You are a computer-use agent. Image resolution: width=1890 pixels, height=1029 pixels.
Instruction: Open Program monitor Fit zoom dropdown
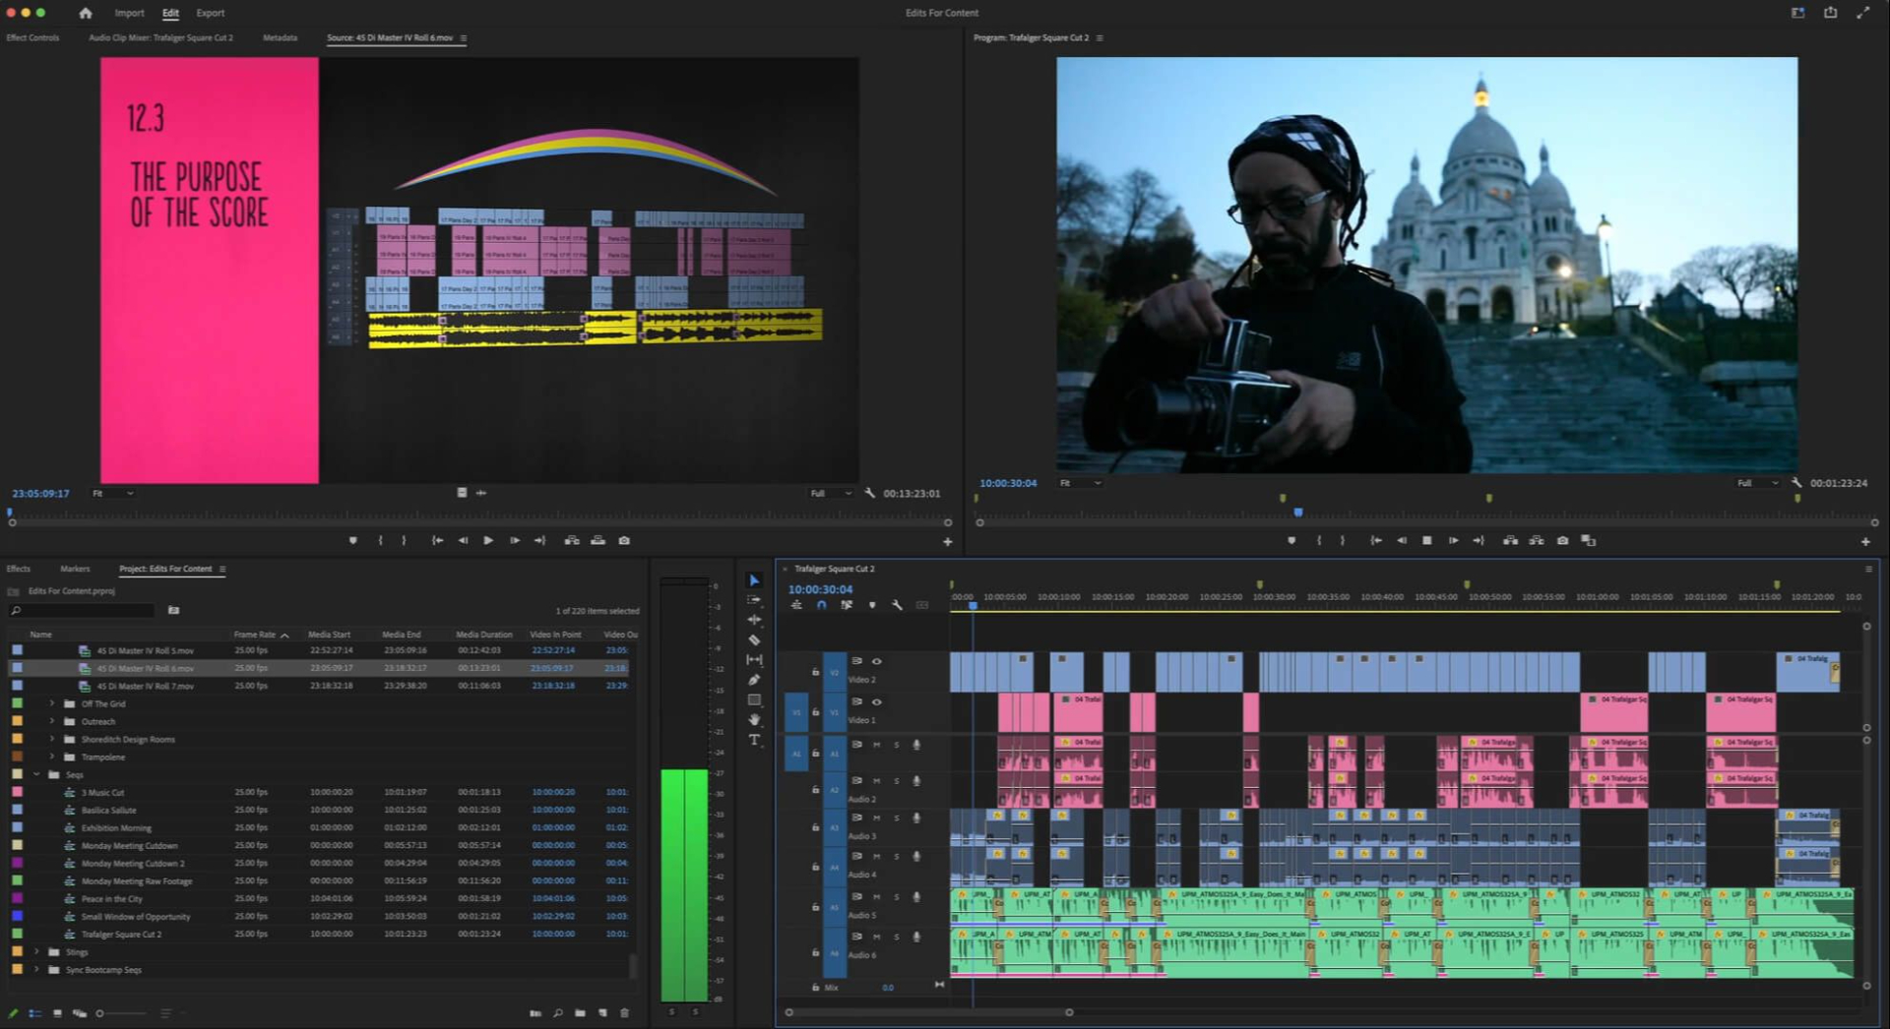(1080, 483)
